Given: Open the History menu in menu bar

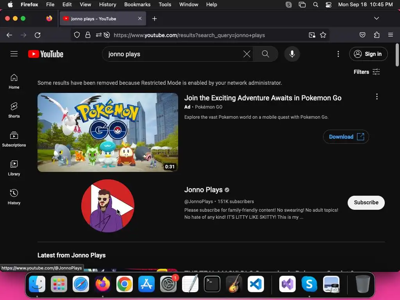Looking at the screenshot, I should 108,5.
